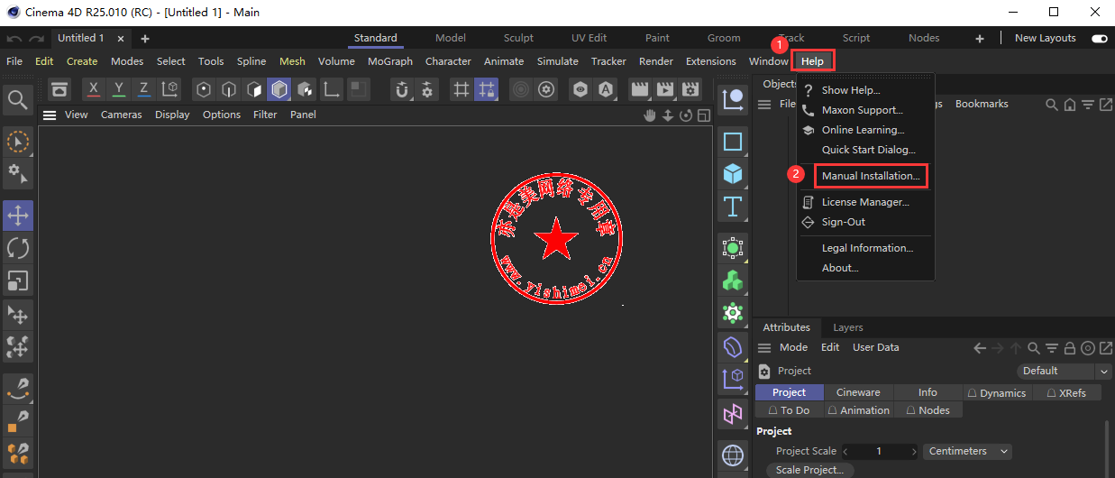Image resolution: width=1115 pixels, height=478 pixels.
Task: Toggle the coordinate system cube icon
Action: [x=169, y=89]
